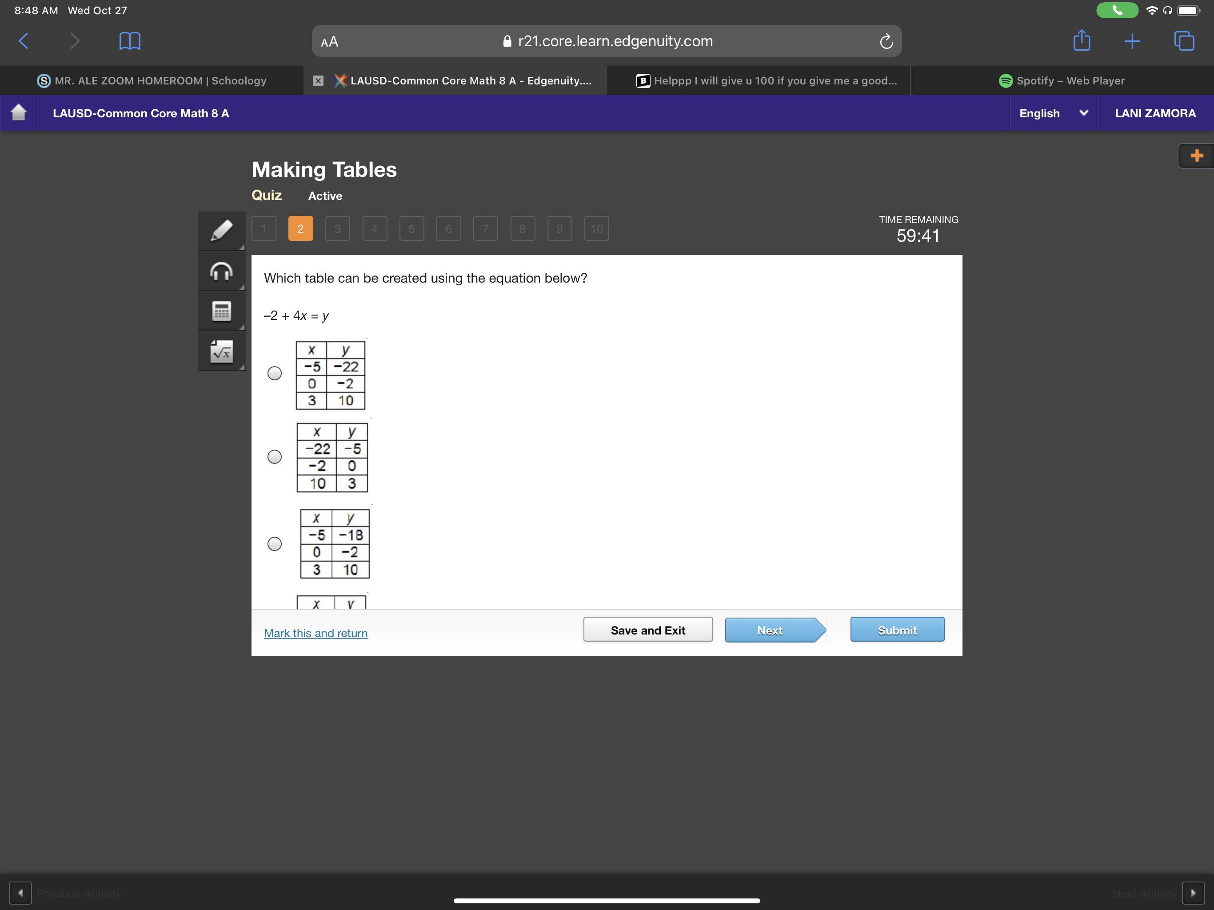The width and height of the screenshot is (1214, 910).
Task: Reload the page in address bar
Action: pyautogui.click(x=886, y=41)
